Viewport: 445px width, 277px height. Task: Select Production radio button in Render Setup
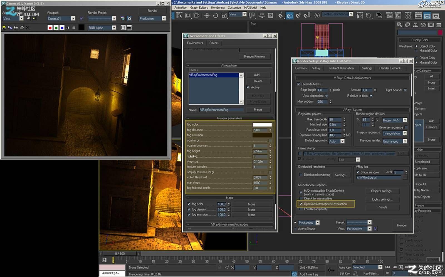(x=295, y=223)
